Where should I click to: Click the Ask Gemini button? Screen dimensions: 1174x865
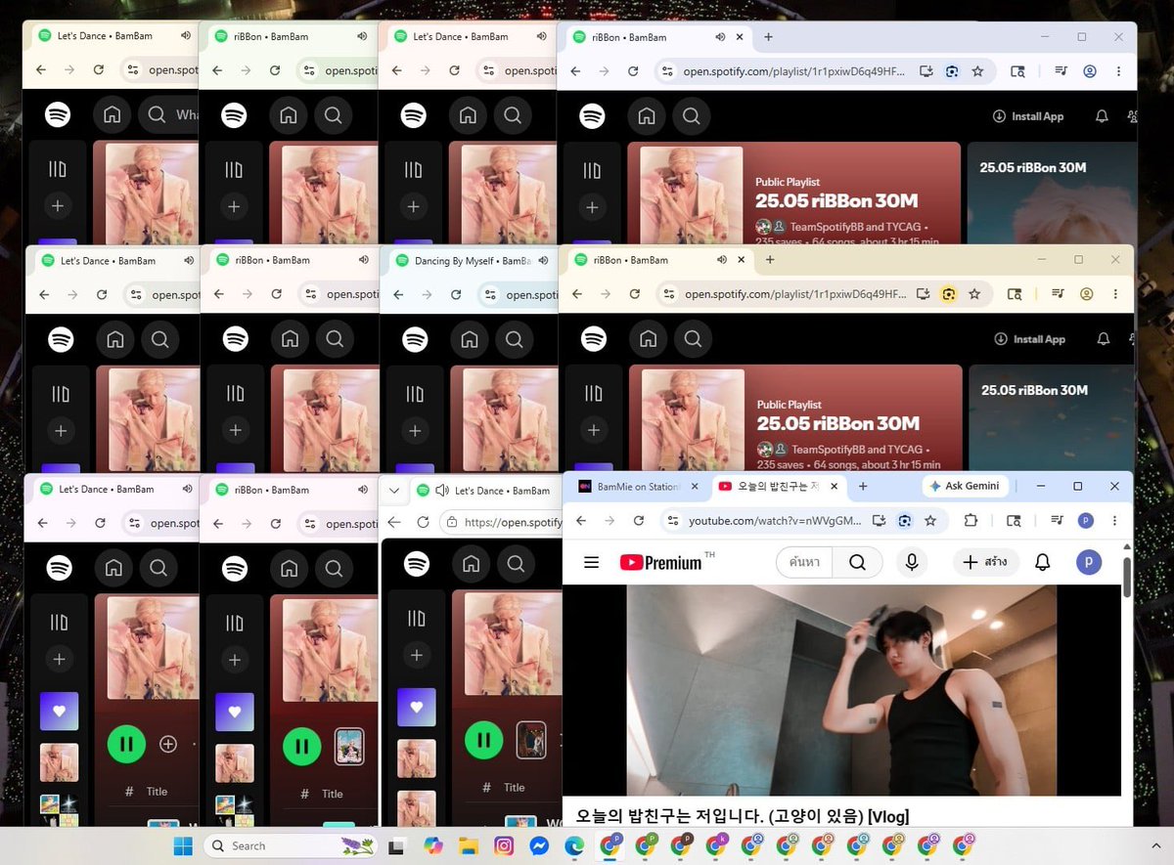point(965,486)
